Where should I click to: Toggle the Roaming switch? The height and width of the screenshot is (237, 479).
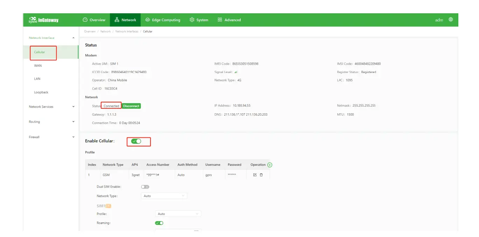(159, 223)
